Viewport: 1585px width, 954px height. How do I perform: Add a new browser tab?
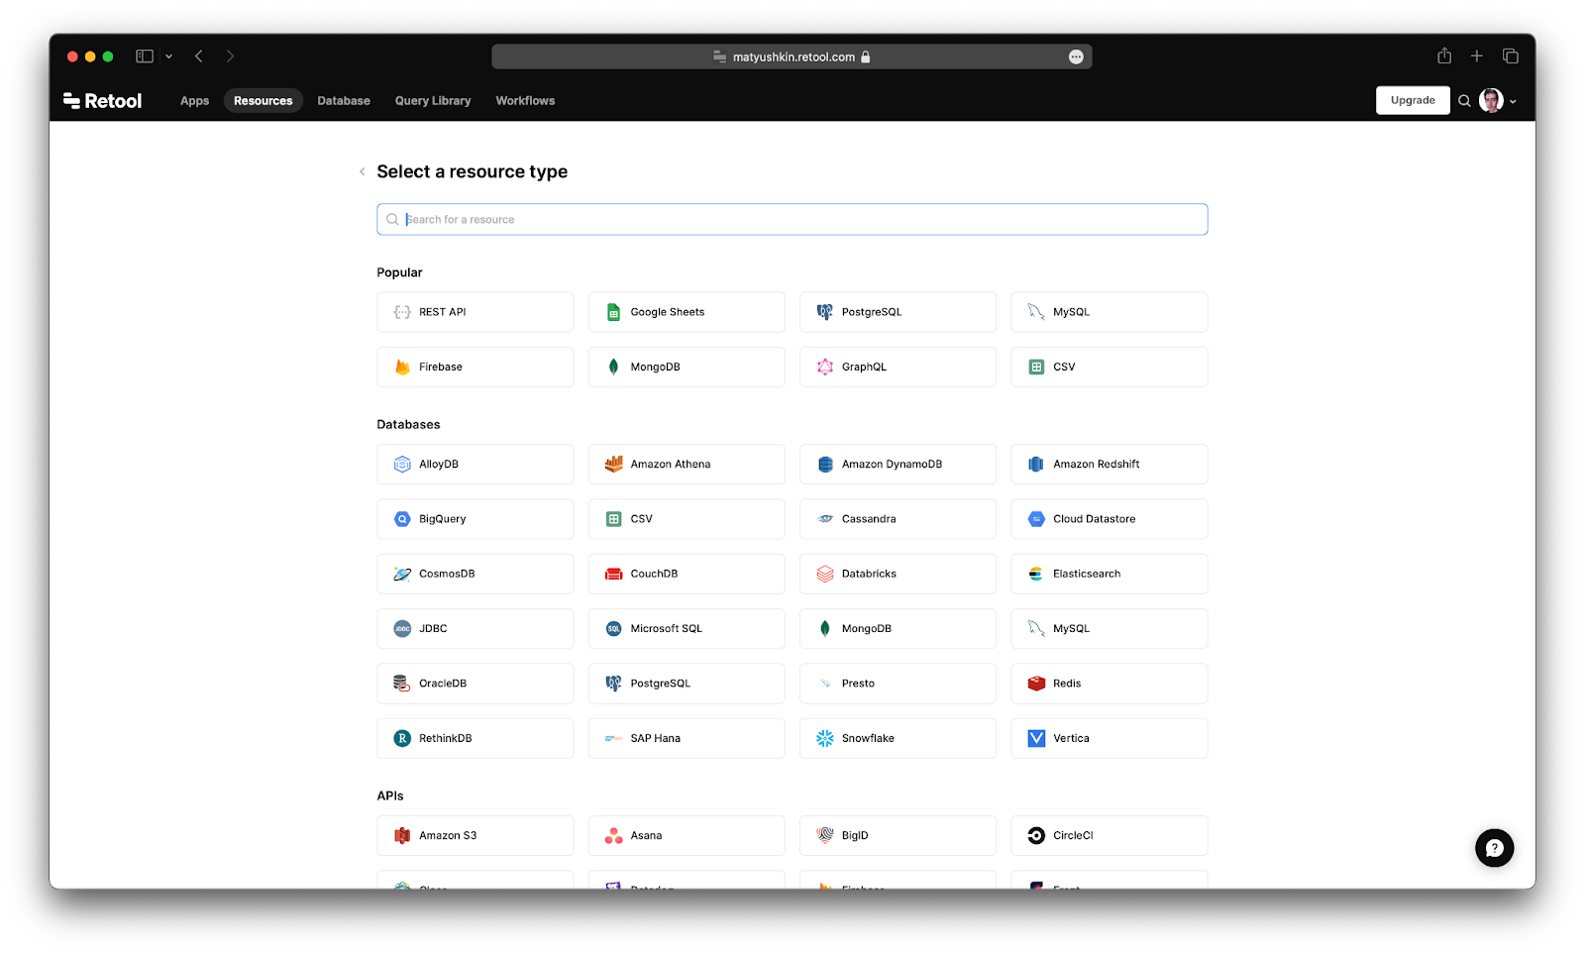pos(1477,56)
